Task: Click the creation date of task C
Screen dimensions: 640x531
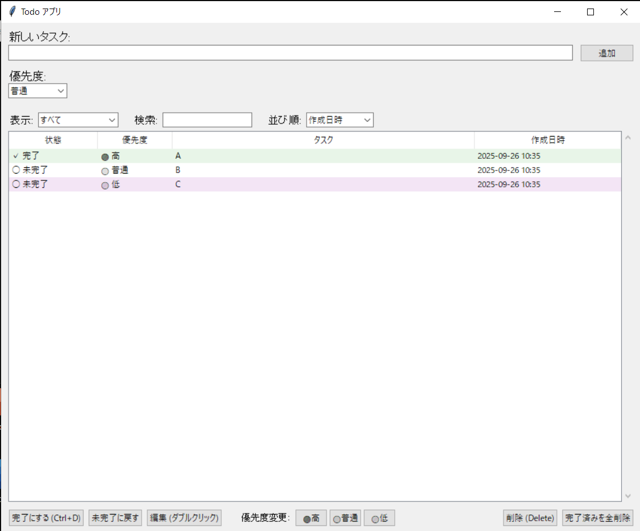Action: (x=509, y=184)
